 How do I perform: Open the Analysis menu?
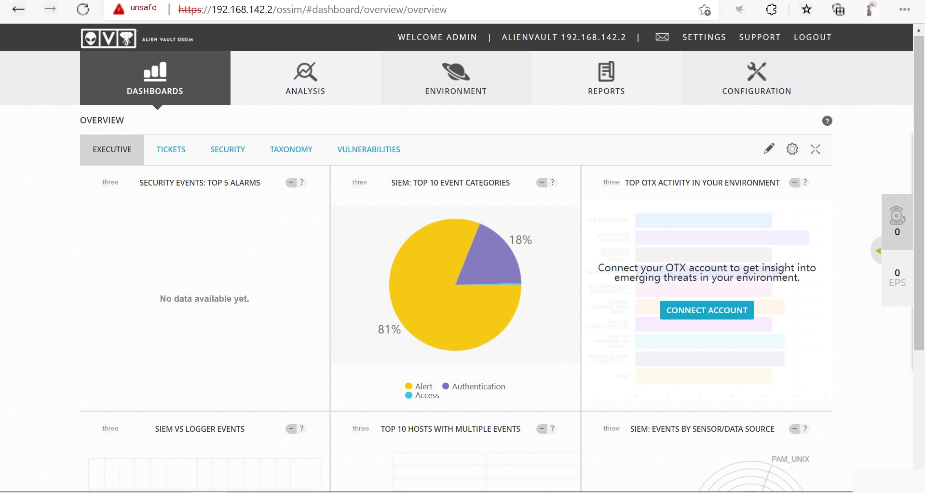[x=305, y=78]
